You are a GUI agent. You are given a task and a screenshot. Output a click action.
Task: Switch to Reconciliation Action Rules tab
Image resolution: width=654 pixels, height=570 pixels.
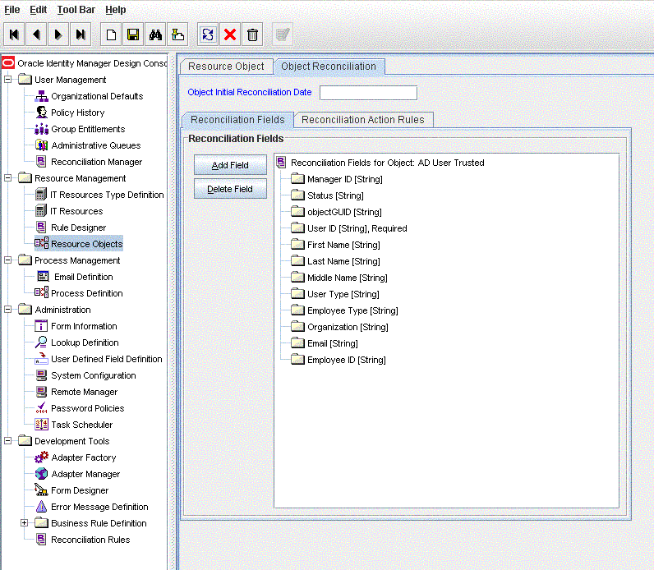pos(362,120)
